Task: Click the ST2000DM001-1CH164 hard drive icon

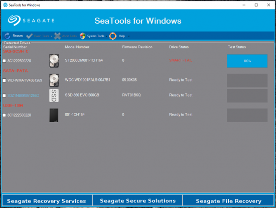Action: click(x=54, y=61)
